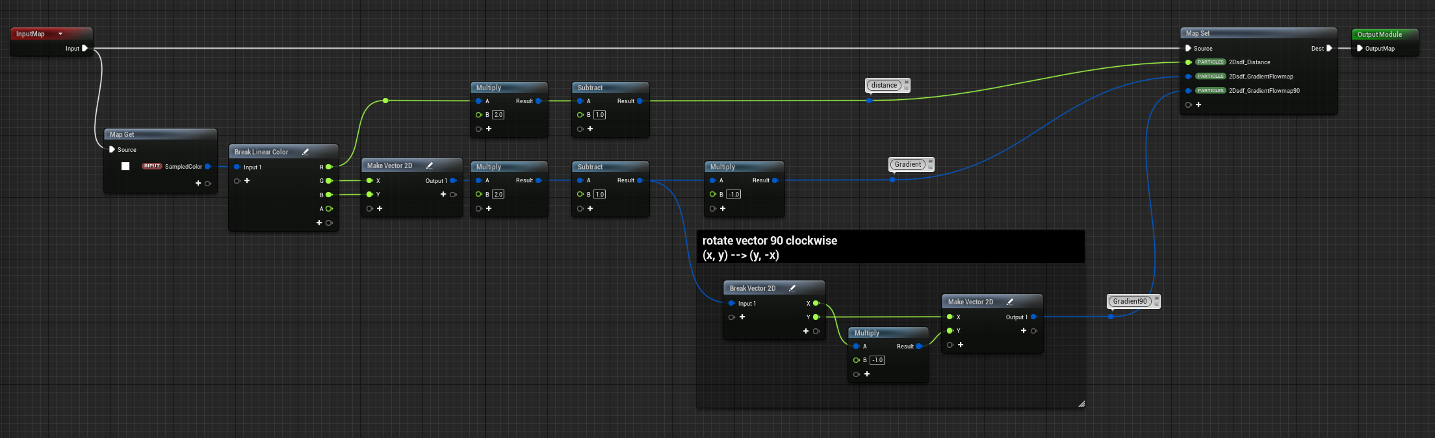Click the Break Vector 2D pencil edit icon
Viewport: 1435px width, 438px height.
[792, 288]
